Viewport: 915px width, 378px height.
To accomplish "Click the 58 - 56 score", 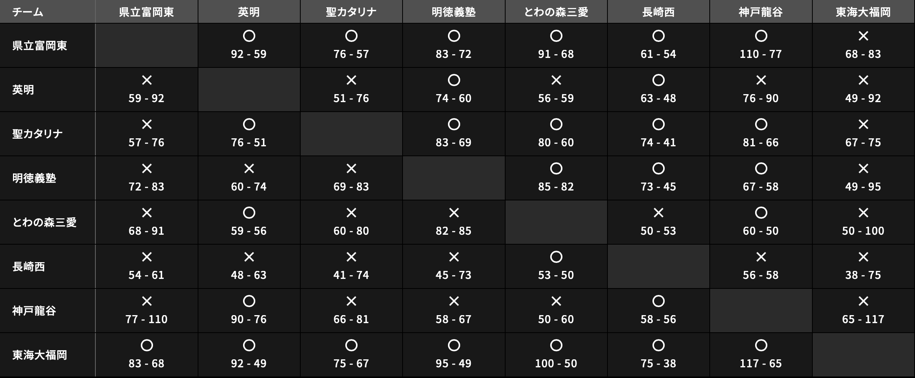I will pyautogui.click(x=658, y=319).
